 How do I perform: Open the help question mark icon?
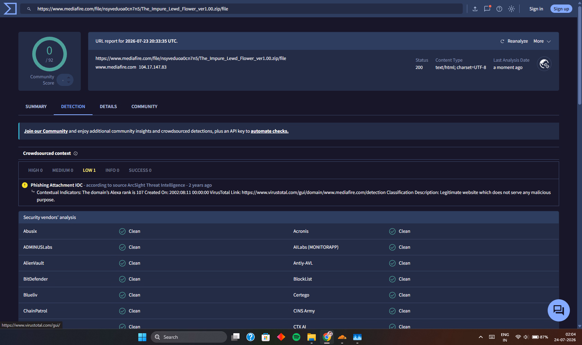(x=499, y=9)
